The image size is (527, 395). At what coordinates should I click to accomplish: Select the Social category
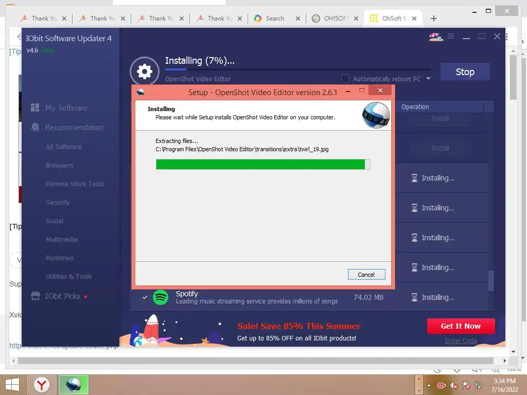(55, 221)
